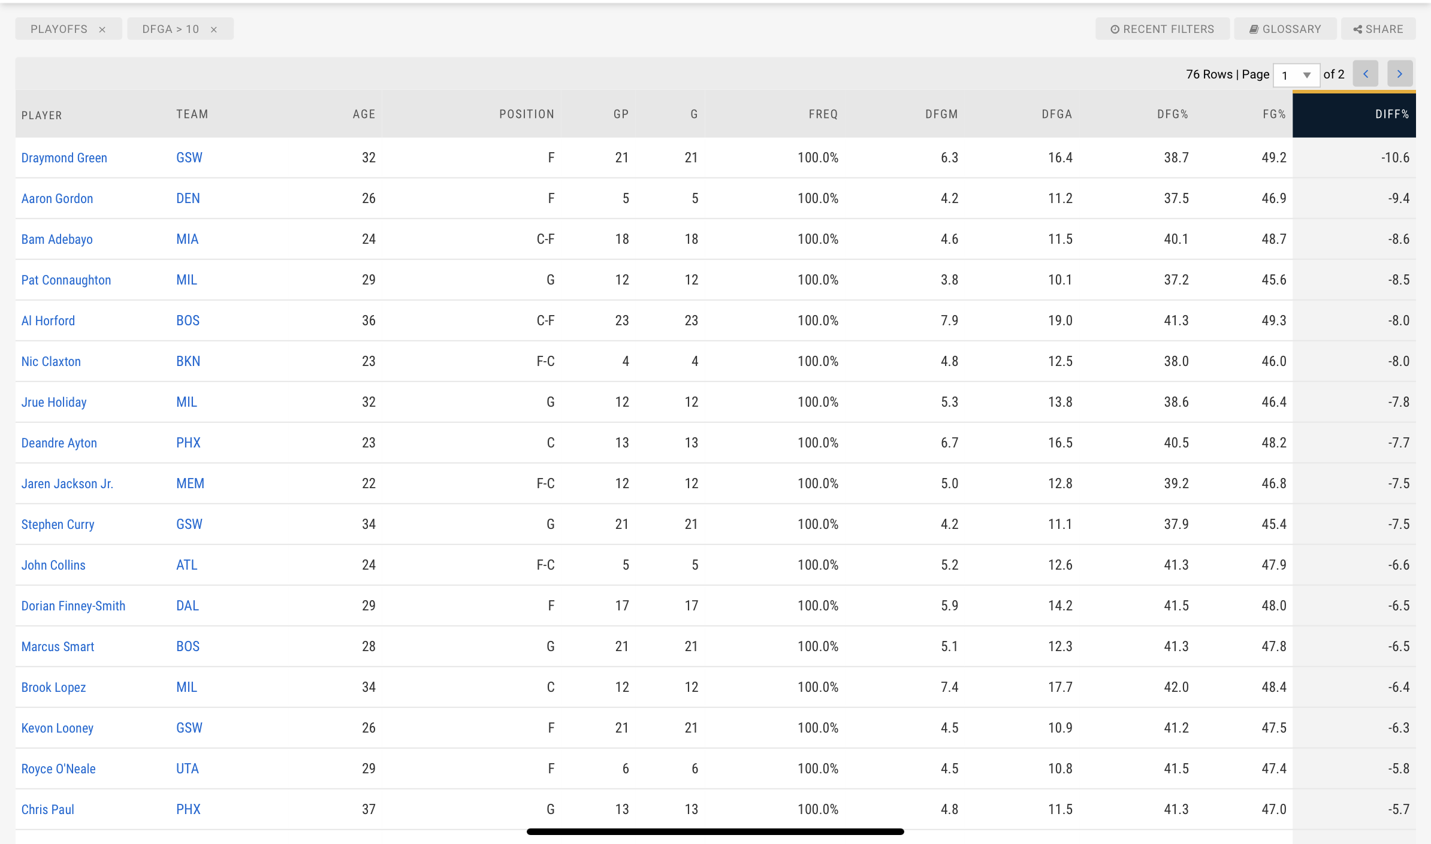Open Chris Paul's player link

tap(48, 809)
